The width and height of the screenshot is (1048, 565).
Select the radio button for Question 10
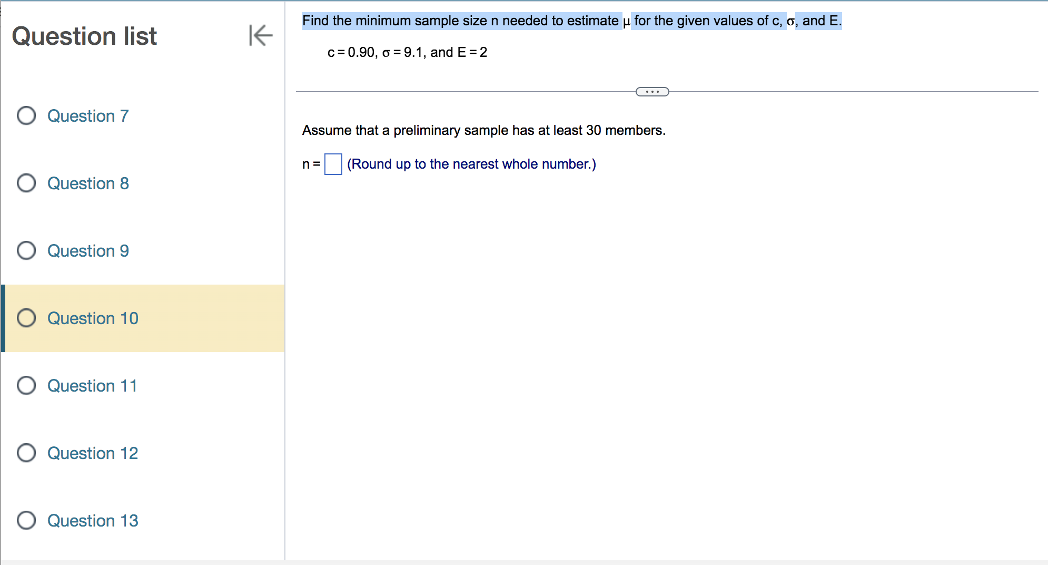(x=26, y=318)
